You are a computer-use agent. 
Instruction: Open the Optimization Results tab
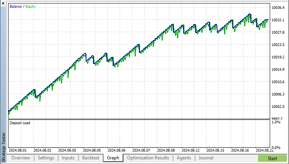coord(148,158)
